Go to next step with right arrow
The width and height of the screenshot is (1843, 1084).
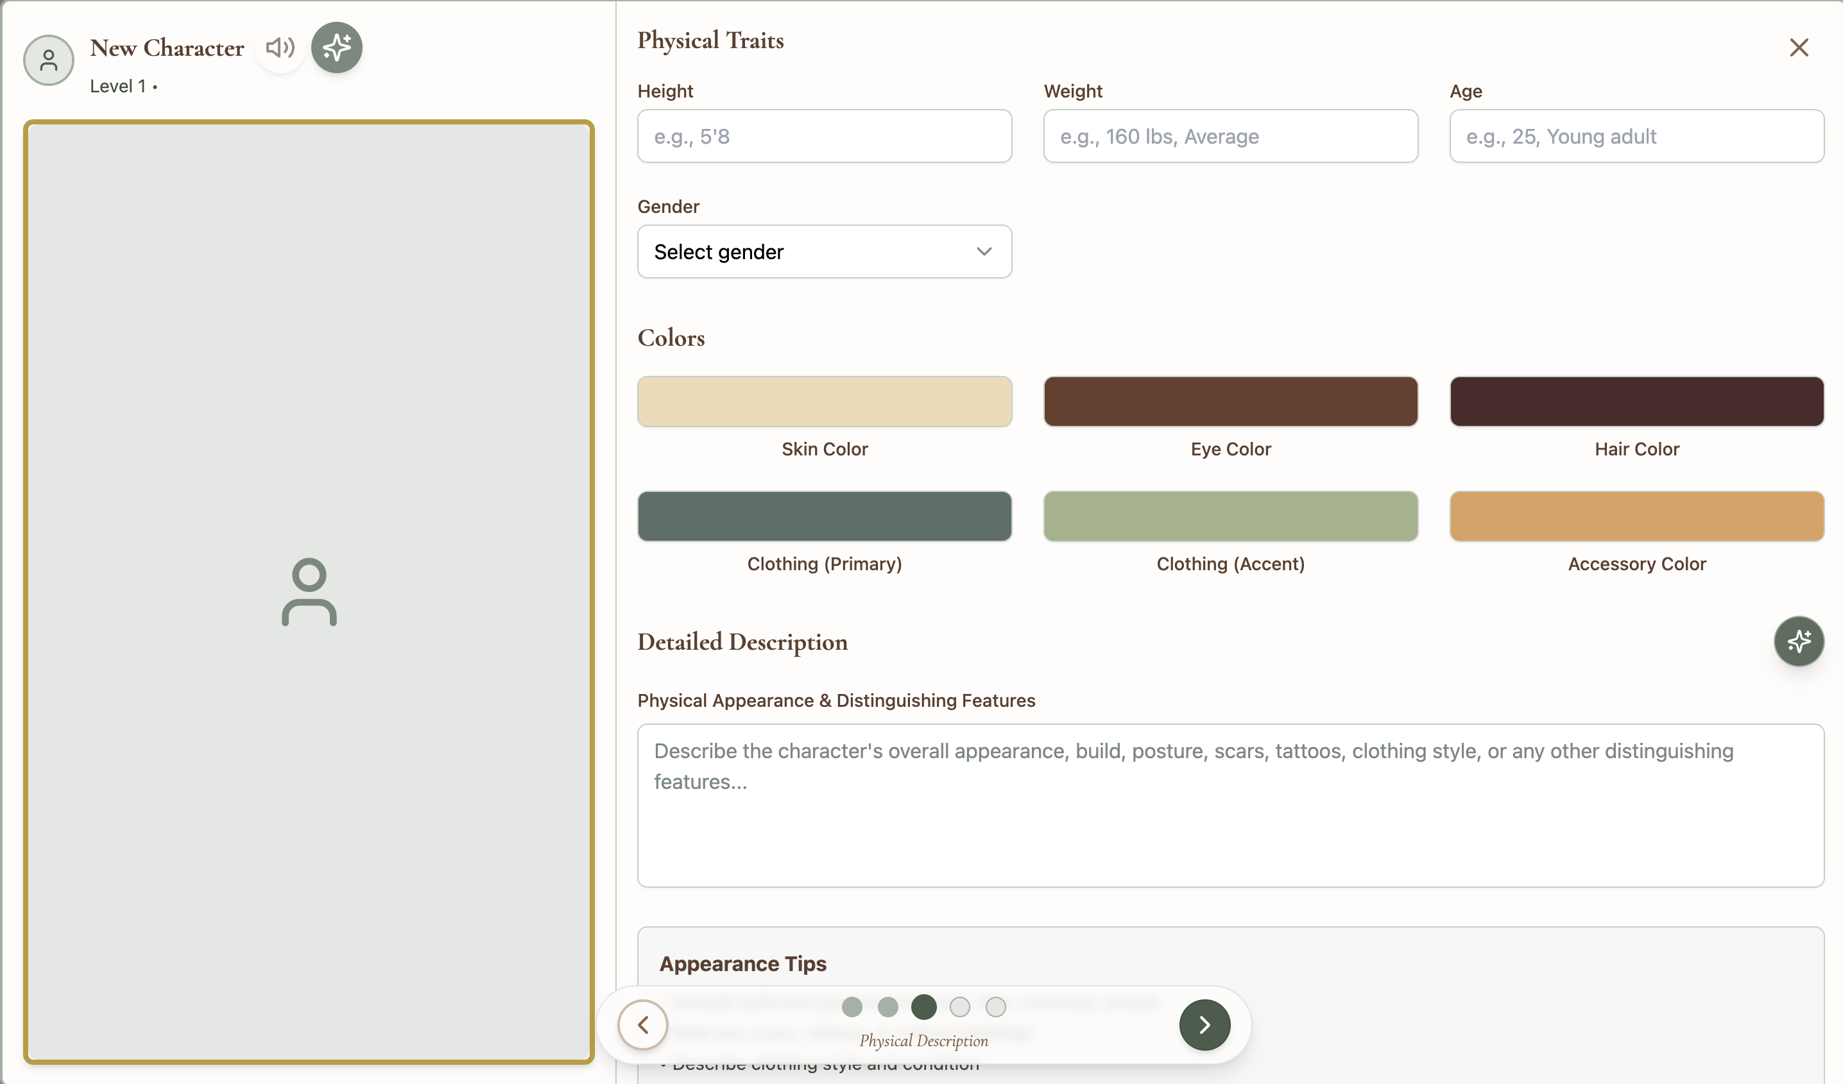point(1204,1025)
